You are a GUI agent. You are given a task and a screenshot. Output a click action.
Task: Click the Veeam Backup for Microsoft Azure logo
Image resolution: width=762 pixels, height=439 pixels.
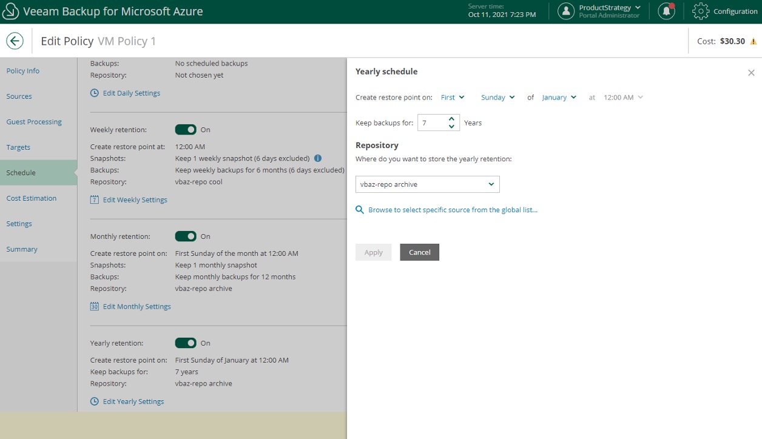tap(10, 10)
